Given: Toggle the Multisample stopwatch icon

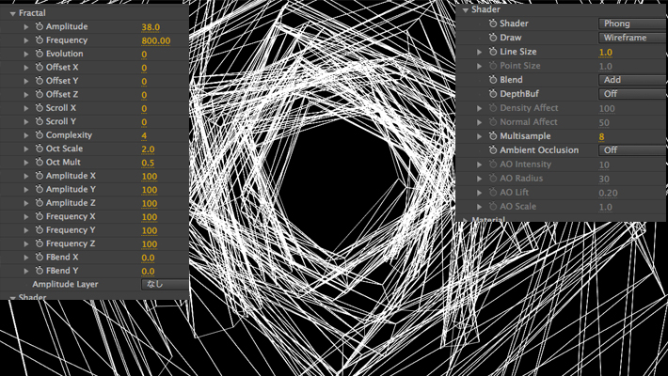Looking at the screenshot, I should 492,136.
